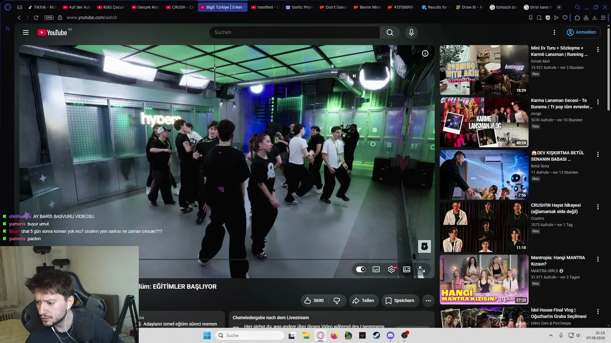The image size is (611, 343).
Task: Open options for Mantropia video
Action: [x=598, y=259]
